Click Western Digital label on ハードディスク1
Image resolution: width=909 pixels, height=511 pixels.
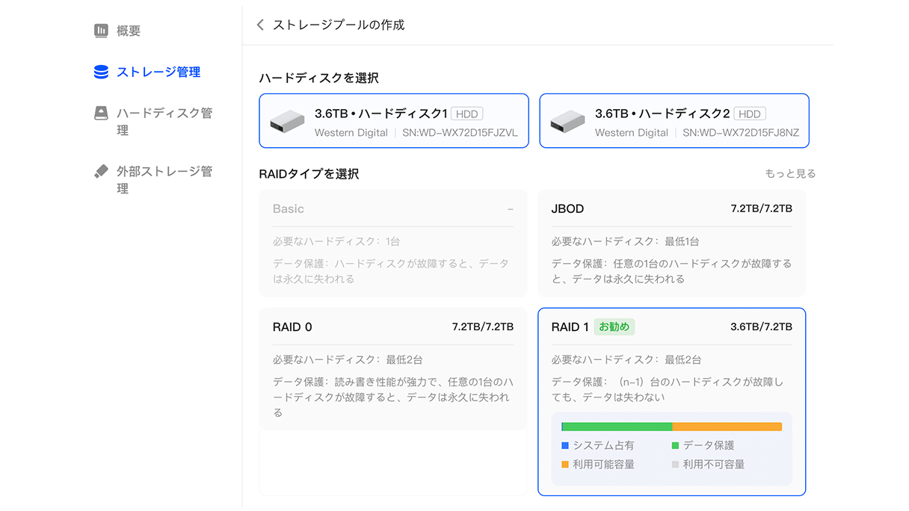pos(351,133)
